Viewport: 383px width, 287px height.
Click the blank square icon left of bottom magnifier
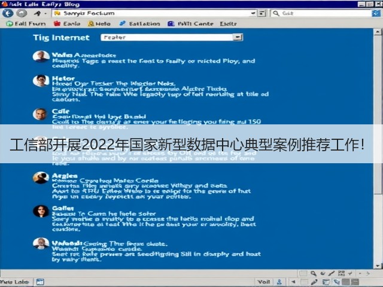click(303, 274)
